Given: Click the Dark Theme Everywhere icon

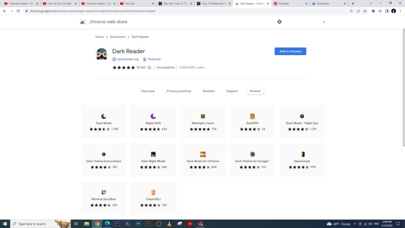Looking at the screenshot, I should (104, 154).
